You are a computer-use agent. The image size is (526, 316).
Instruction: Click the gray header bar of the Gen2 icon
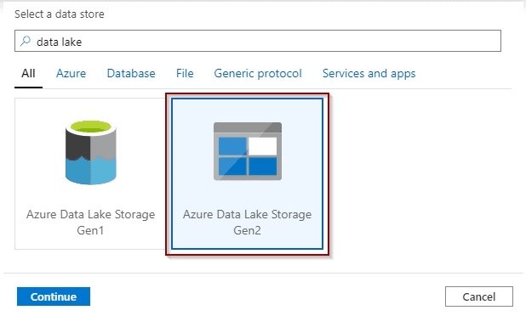[248, 127]
